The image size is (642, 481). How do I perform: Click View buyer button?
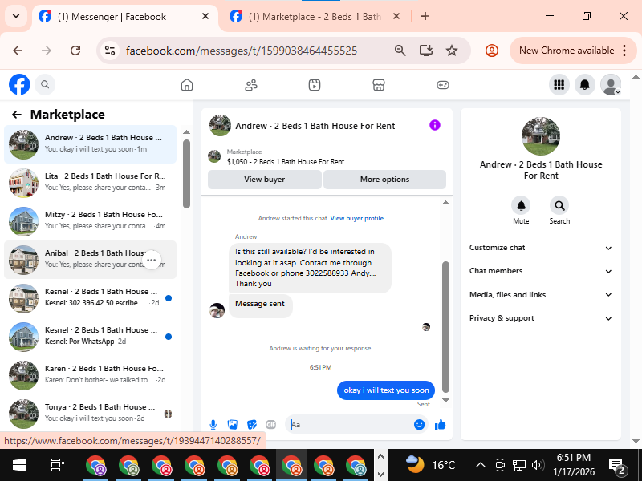(x=265, y=180)
